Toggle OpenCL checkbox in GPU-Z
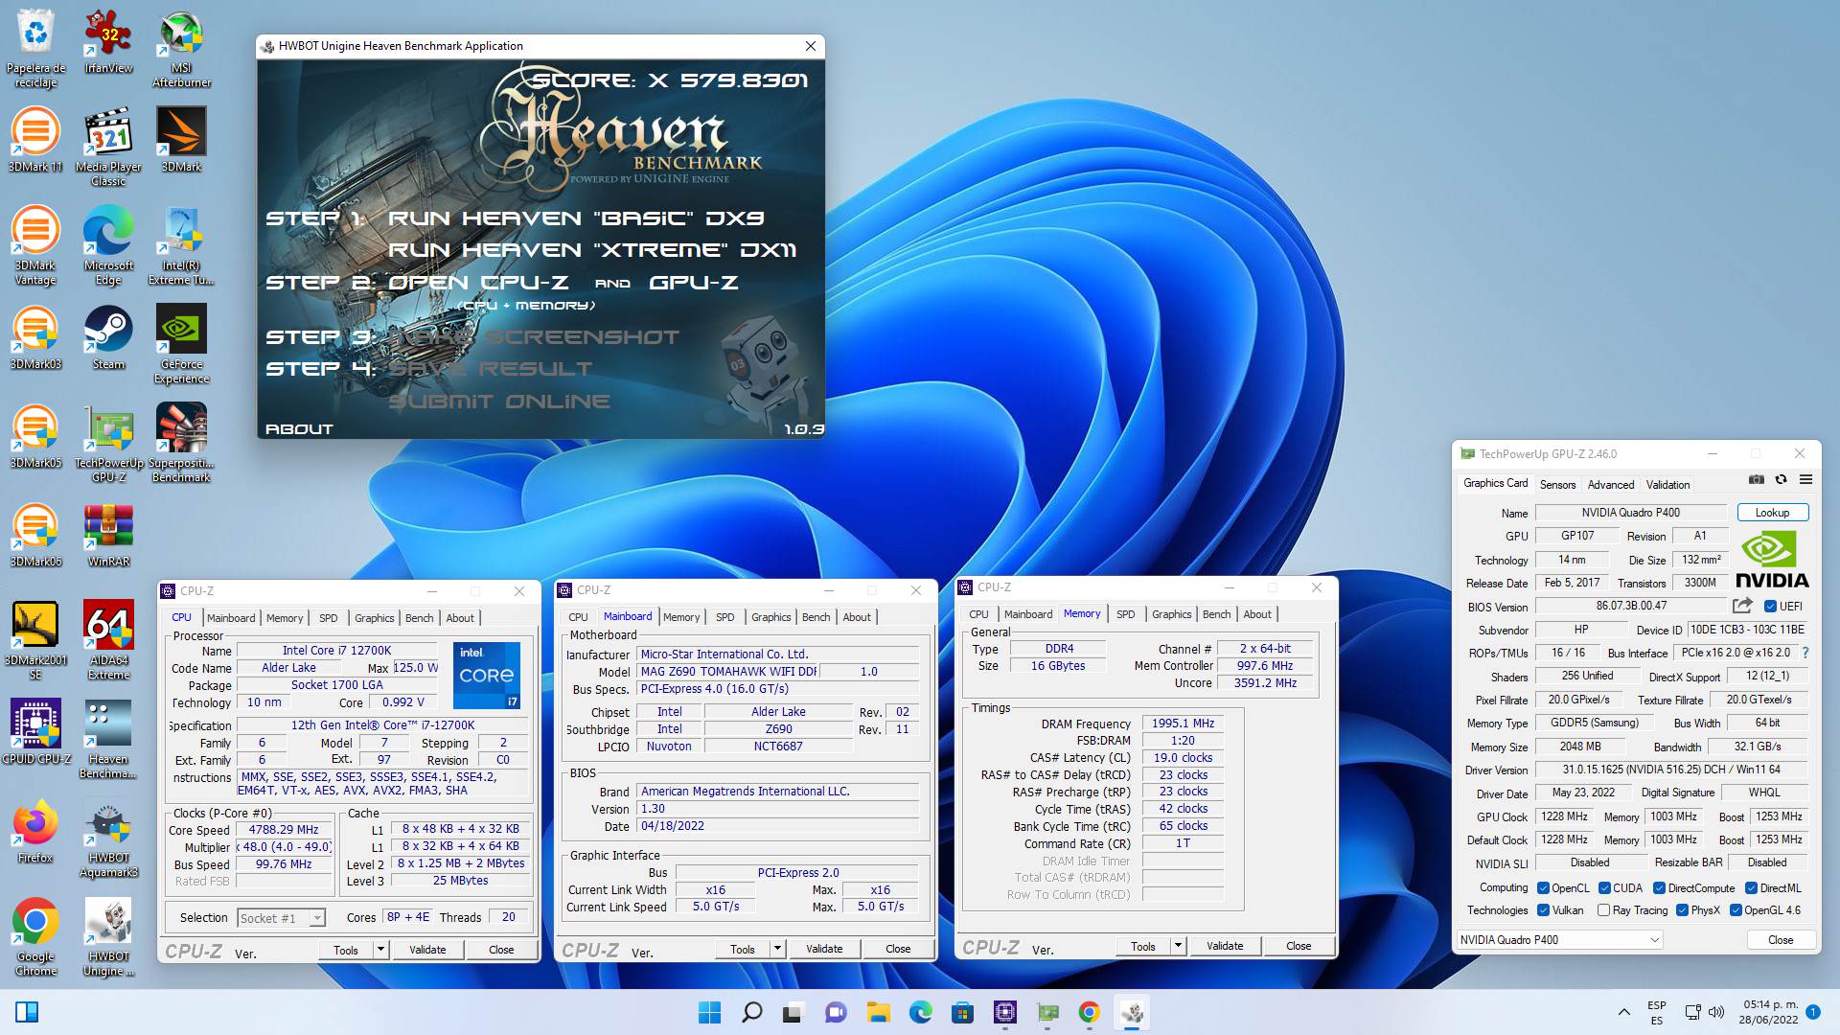 1543,888
